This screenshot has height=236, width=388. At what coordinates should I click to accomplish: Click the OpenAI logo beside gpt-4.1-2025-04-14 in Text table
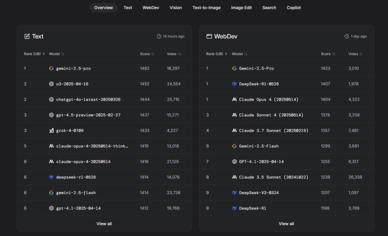pyautogui.click(x=51, y=208)
